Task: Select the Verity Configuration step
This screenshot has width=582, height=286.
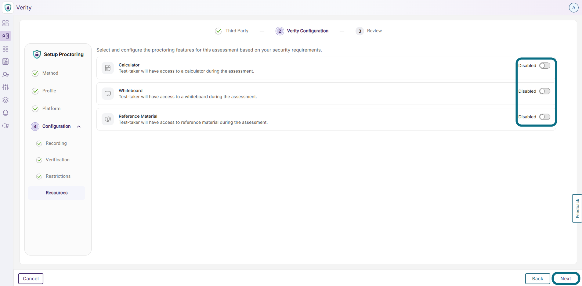Action: click(x=302, y=31)
